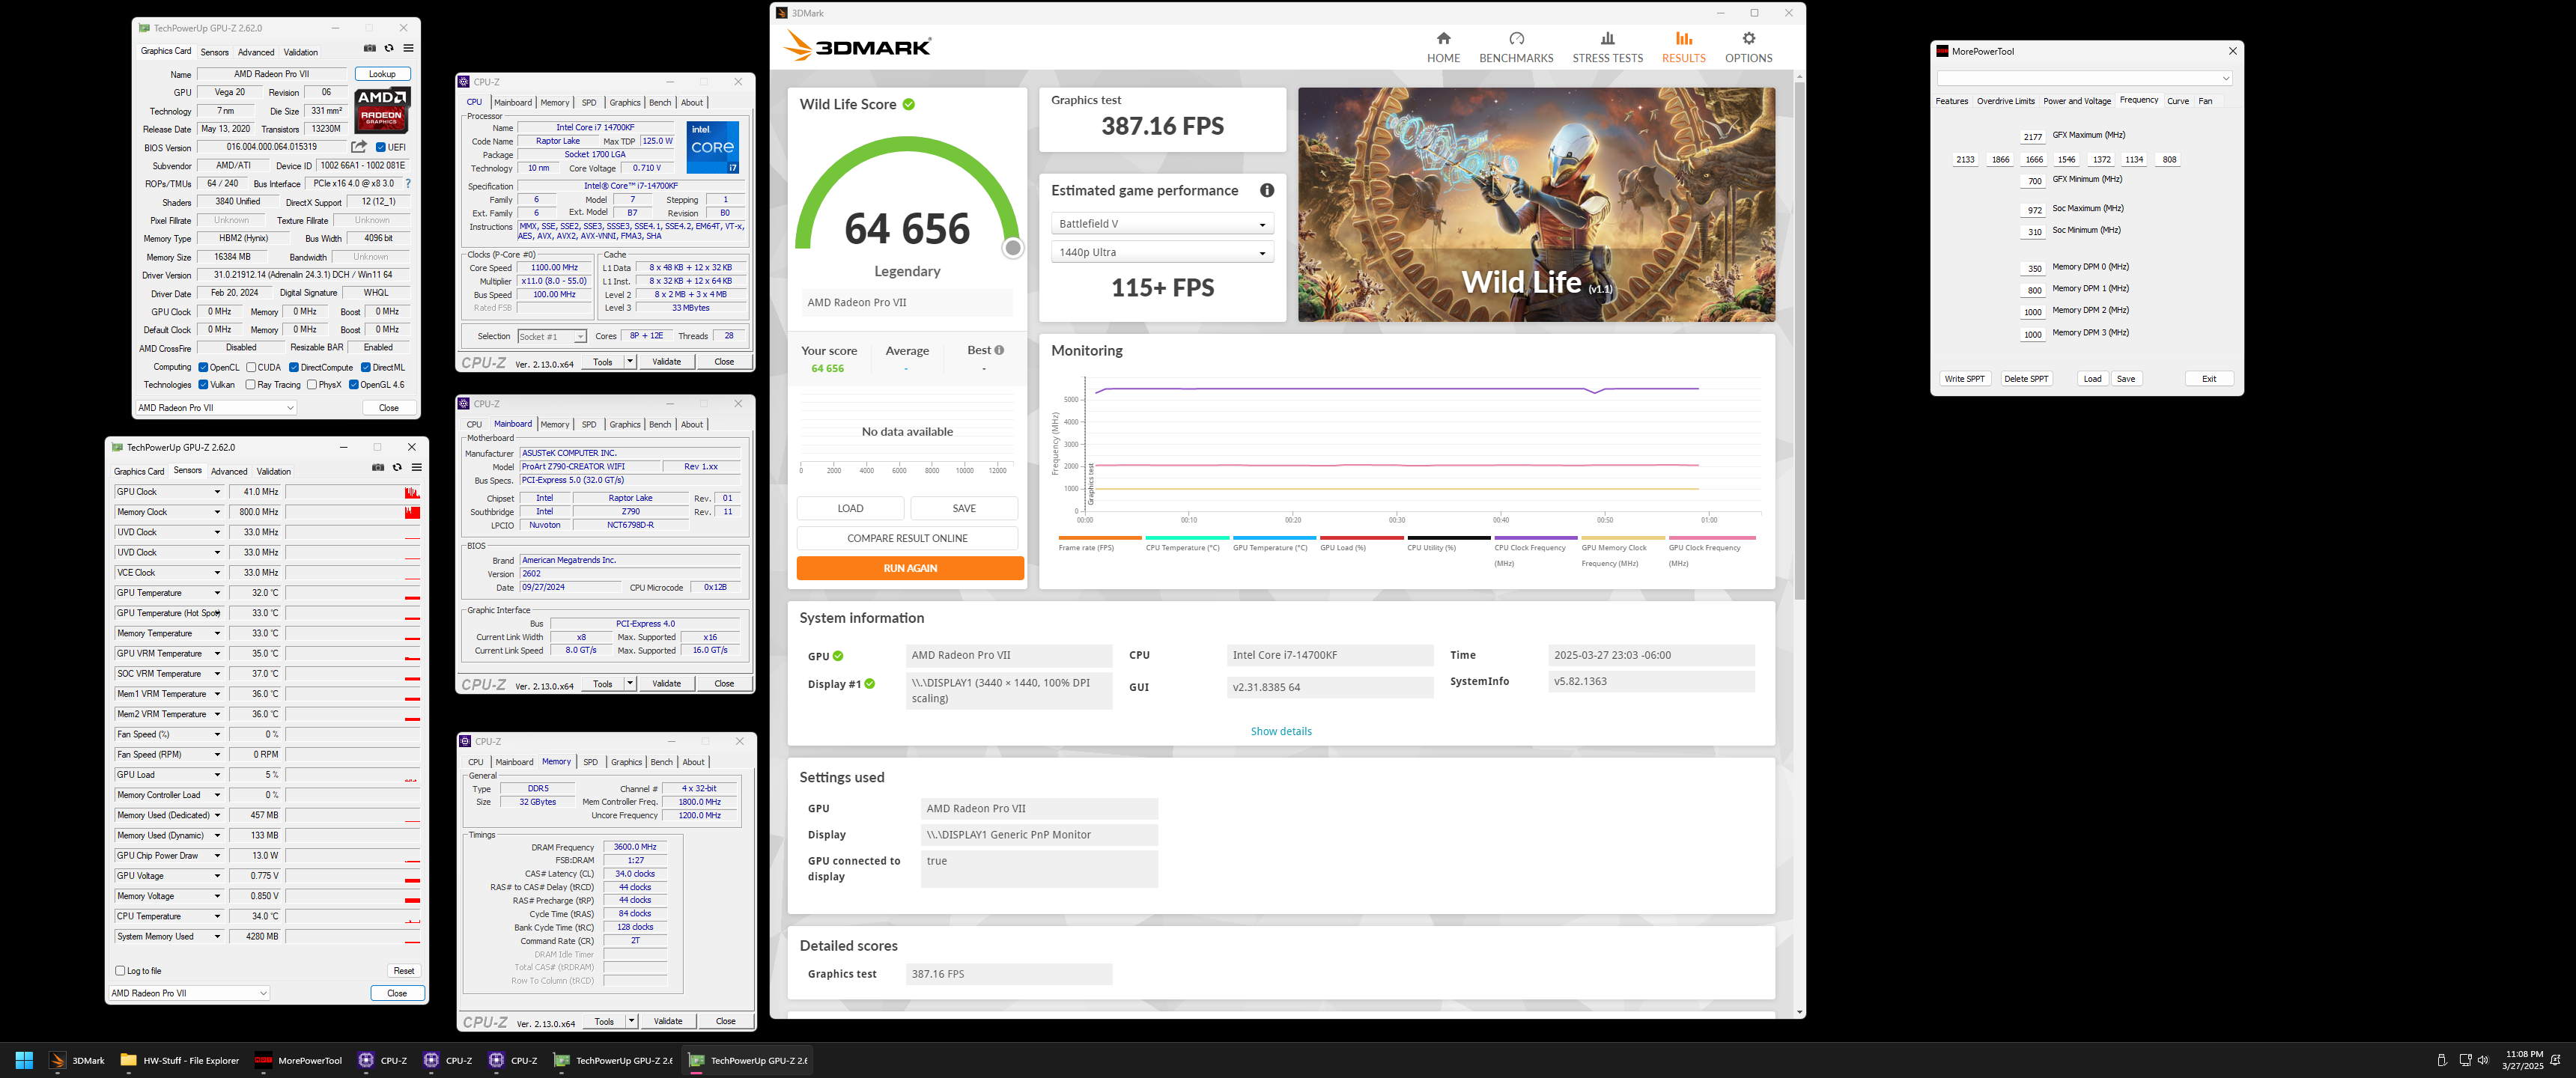This screenshot has width=2576, height=1078.
Task: Click the BIOS export share icon
Action: (359, 147)
